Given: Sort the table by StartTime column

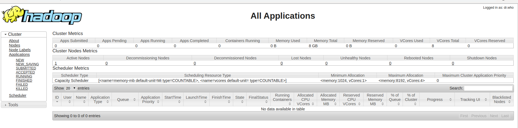Looking at the screenshot, I should click(173, 99).
